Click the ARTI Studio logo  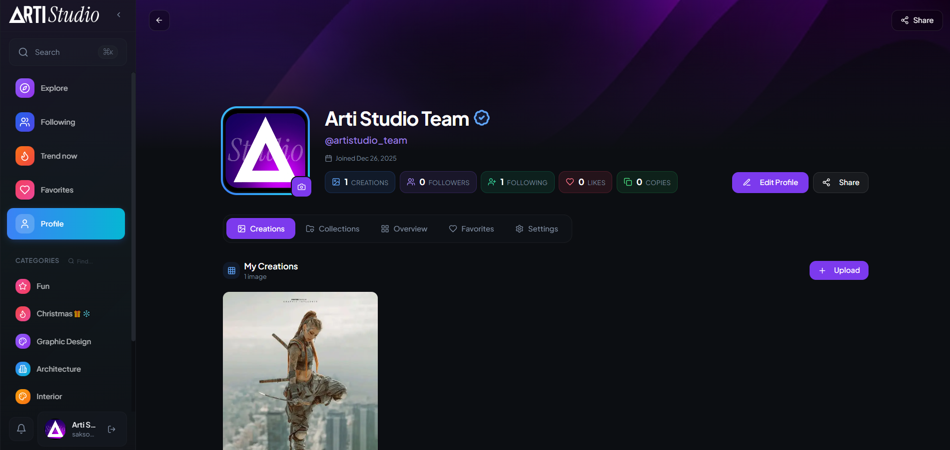[x=54, y=15]
